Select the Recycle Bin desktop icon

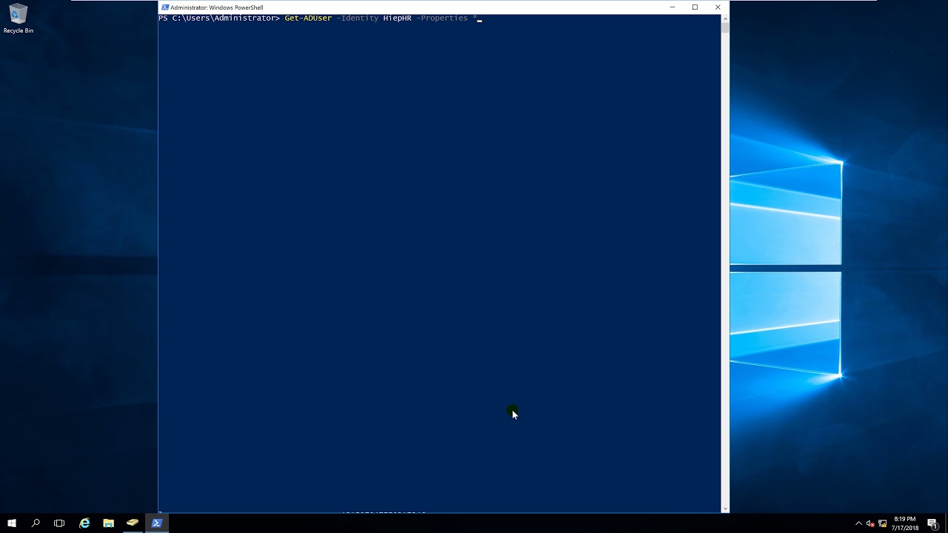tap(18, 19)
